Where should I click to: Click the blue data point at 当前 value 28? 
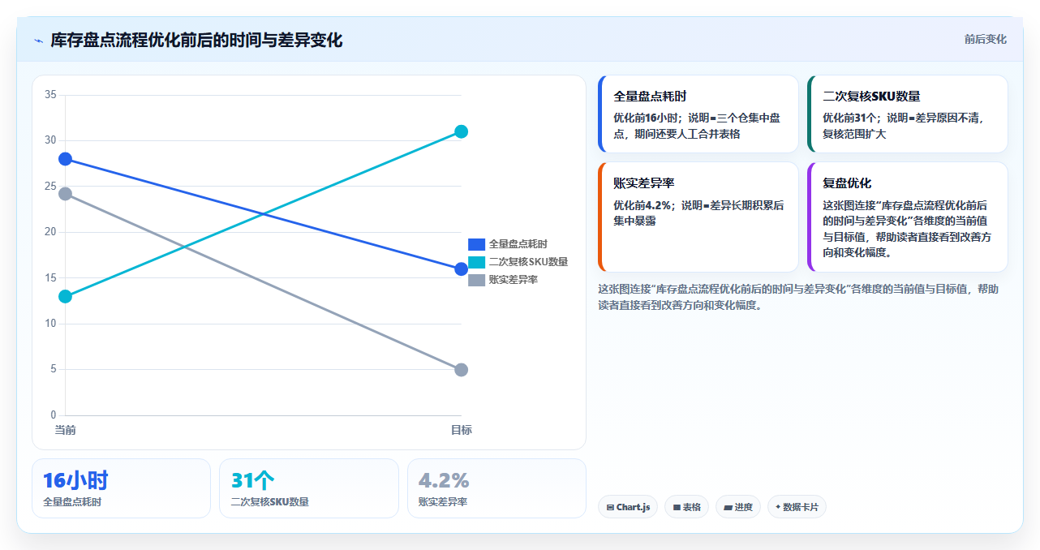click(65, 159)
